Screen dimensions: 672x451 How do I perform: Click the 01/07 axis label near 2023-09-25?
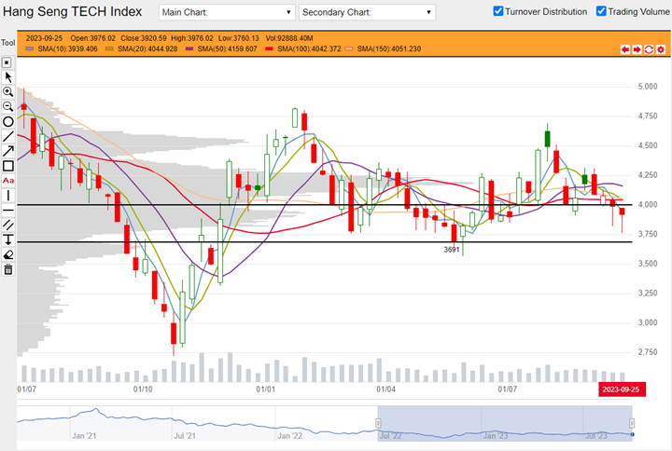pyautogui.click(x=508, y=389)
